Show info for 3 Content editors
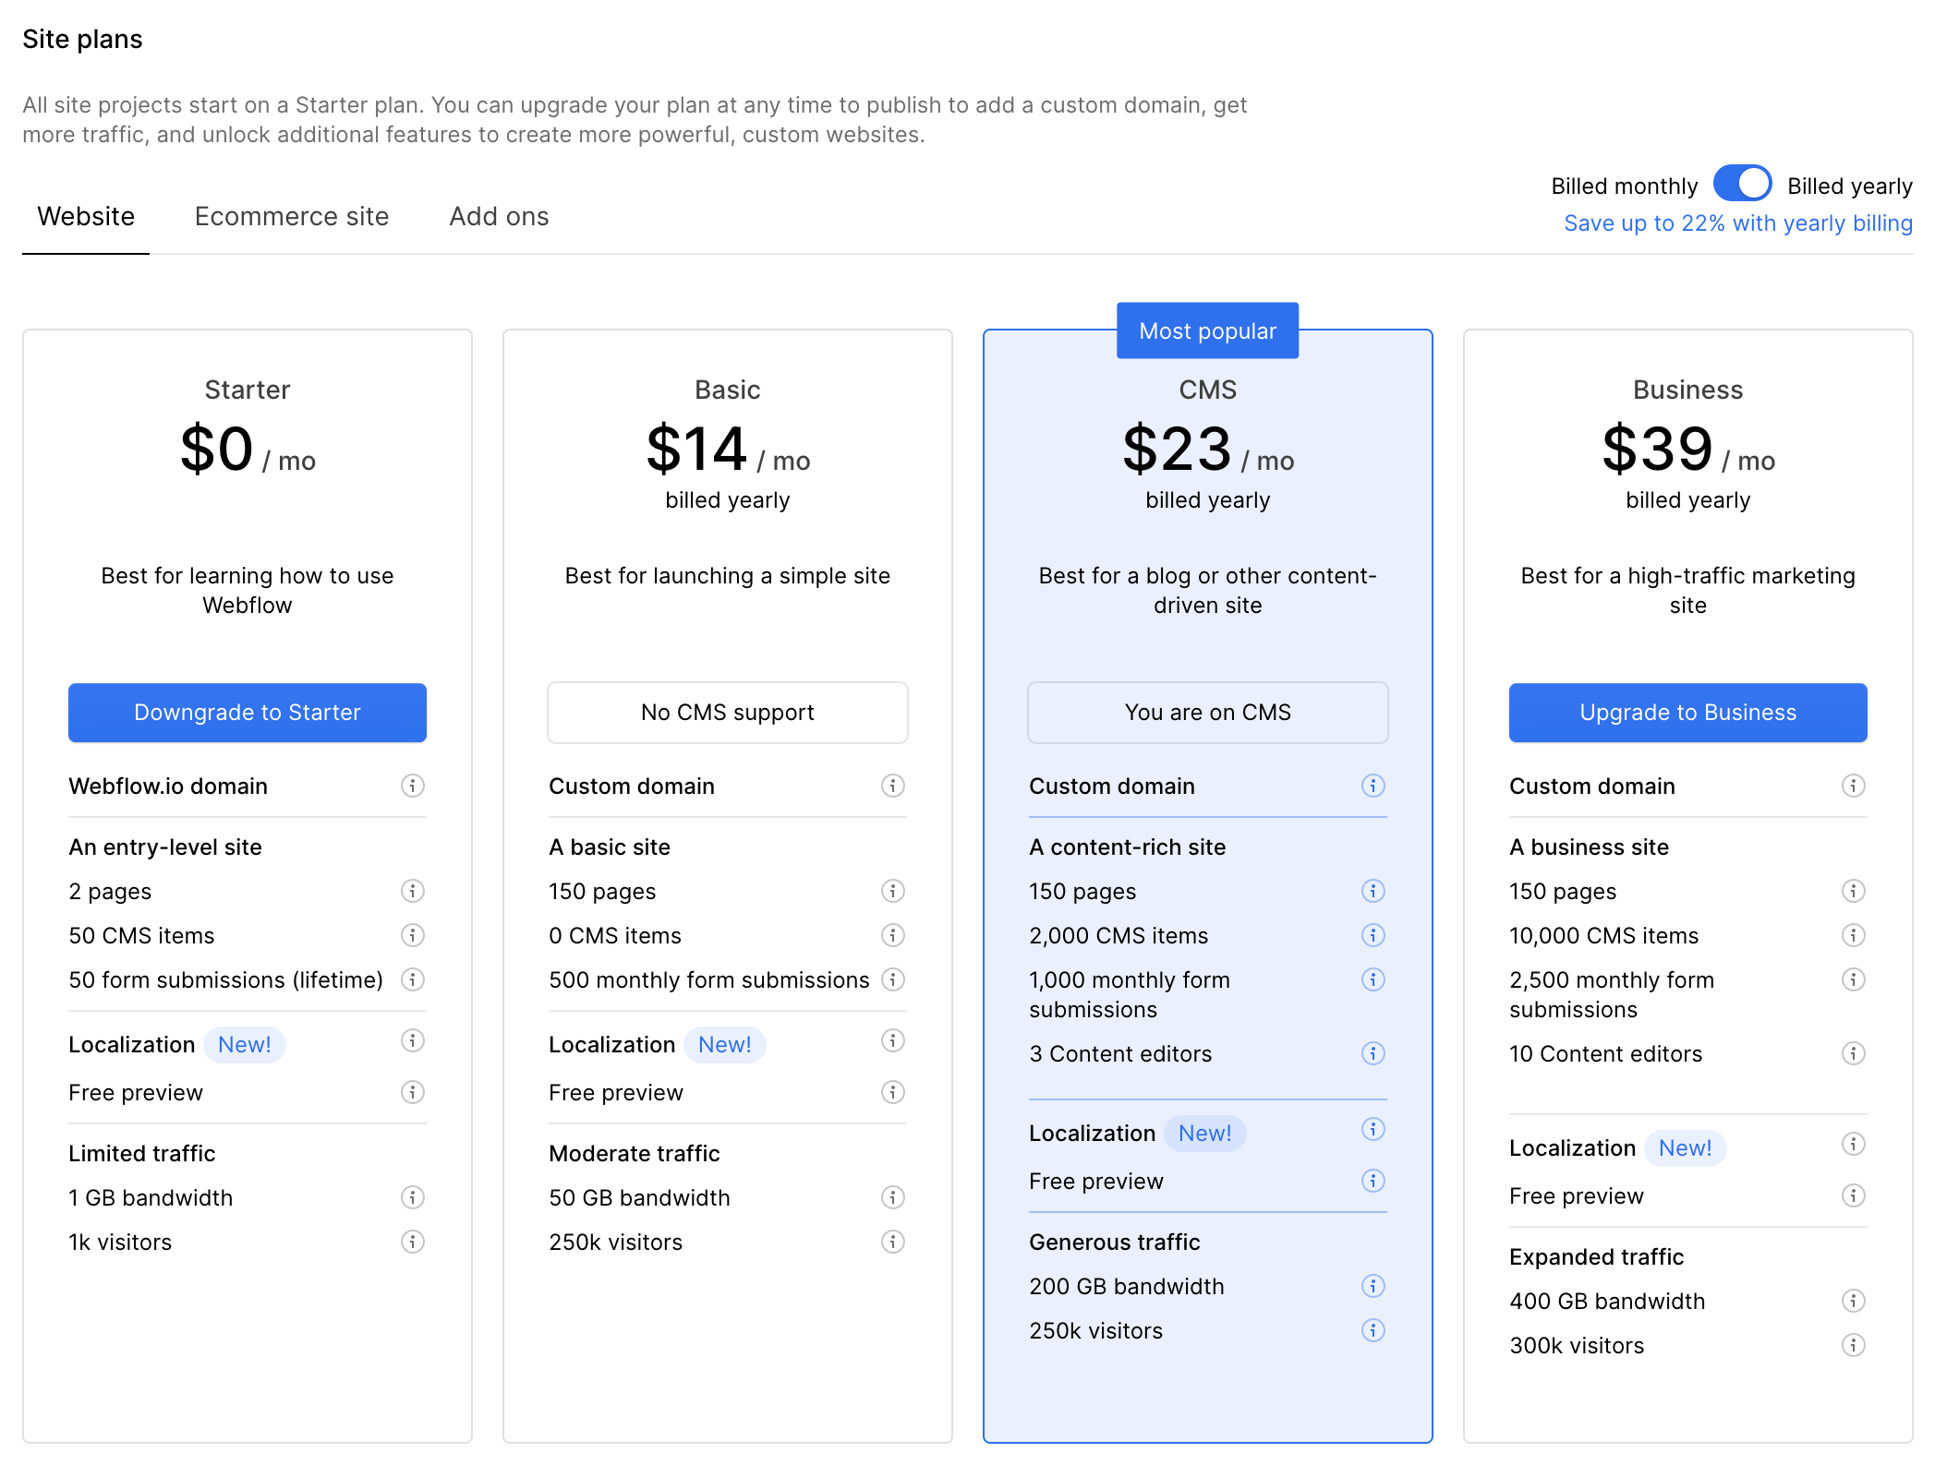Viewport: 1947px width, 1477px height. (1373, 1053)
